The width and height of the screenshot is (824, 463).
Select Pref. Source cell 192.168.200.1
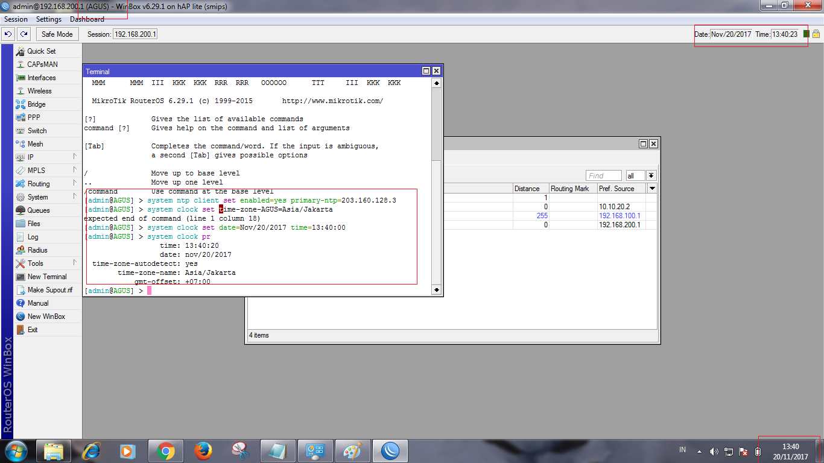621,225
